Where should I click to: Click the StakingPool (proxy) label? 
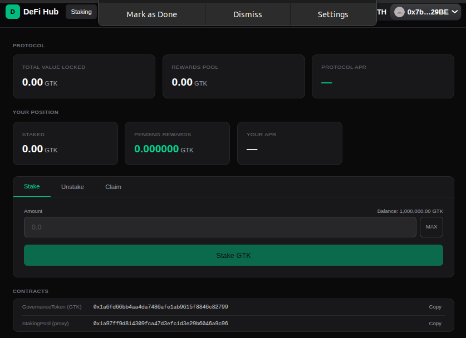(x=46, y=324)
